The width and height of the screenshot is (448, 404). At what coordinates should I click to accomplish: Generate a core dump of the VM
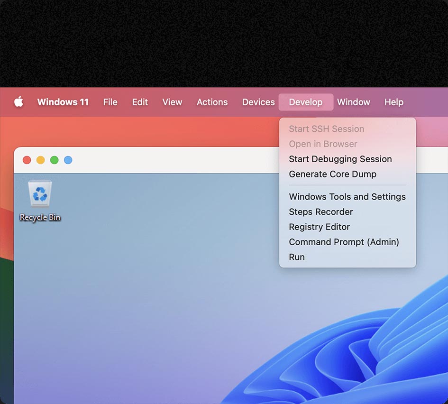[332, 174]
